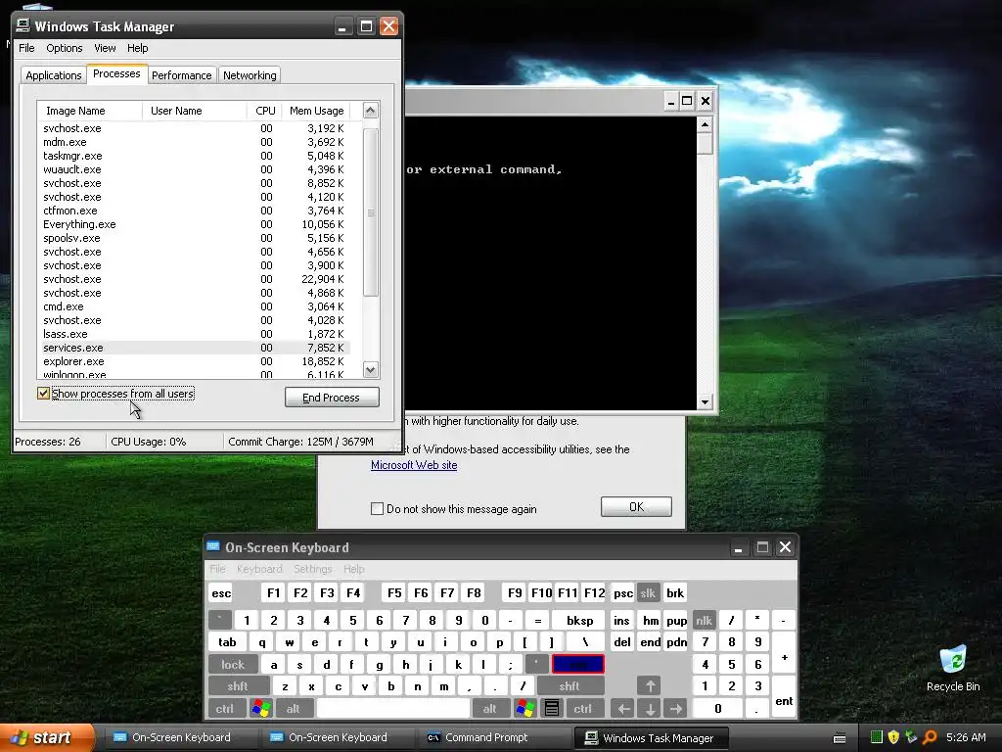This screenshot has width=1002, height=752.
Task: Click the left arrow key on keyboard
Action: pos(623,709)
